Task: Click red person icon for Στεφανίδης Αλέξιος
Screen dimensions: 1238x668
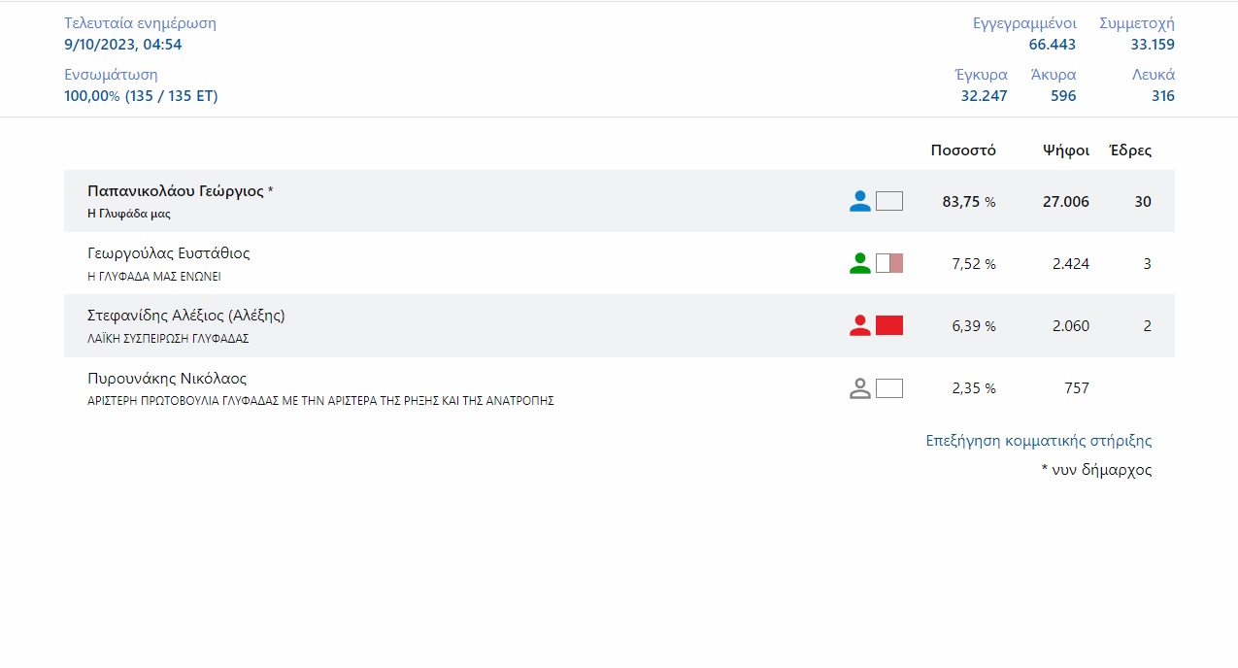Action: [x=859, y=326]
